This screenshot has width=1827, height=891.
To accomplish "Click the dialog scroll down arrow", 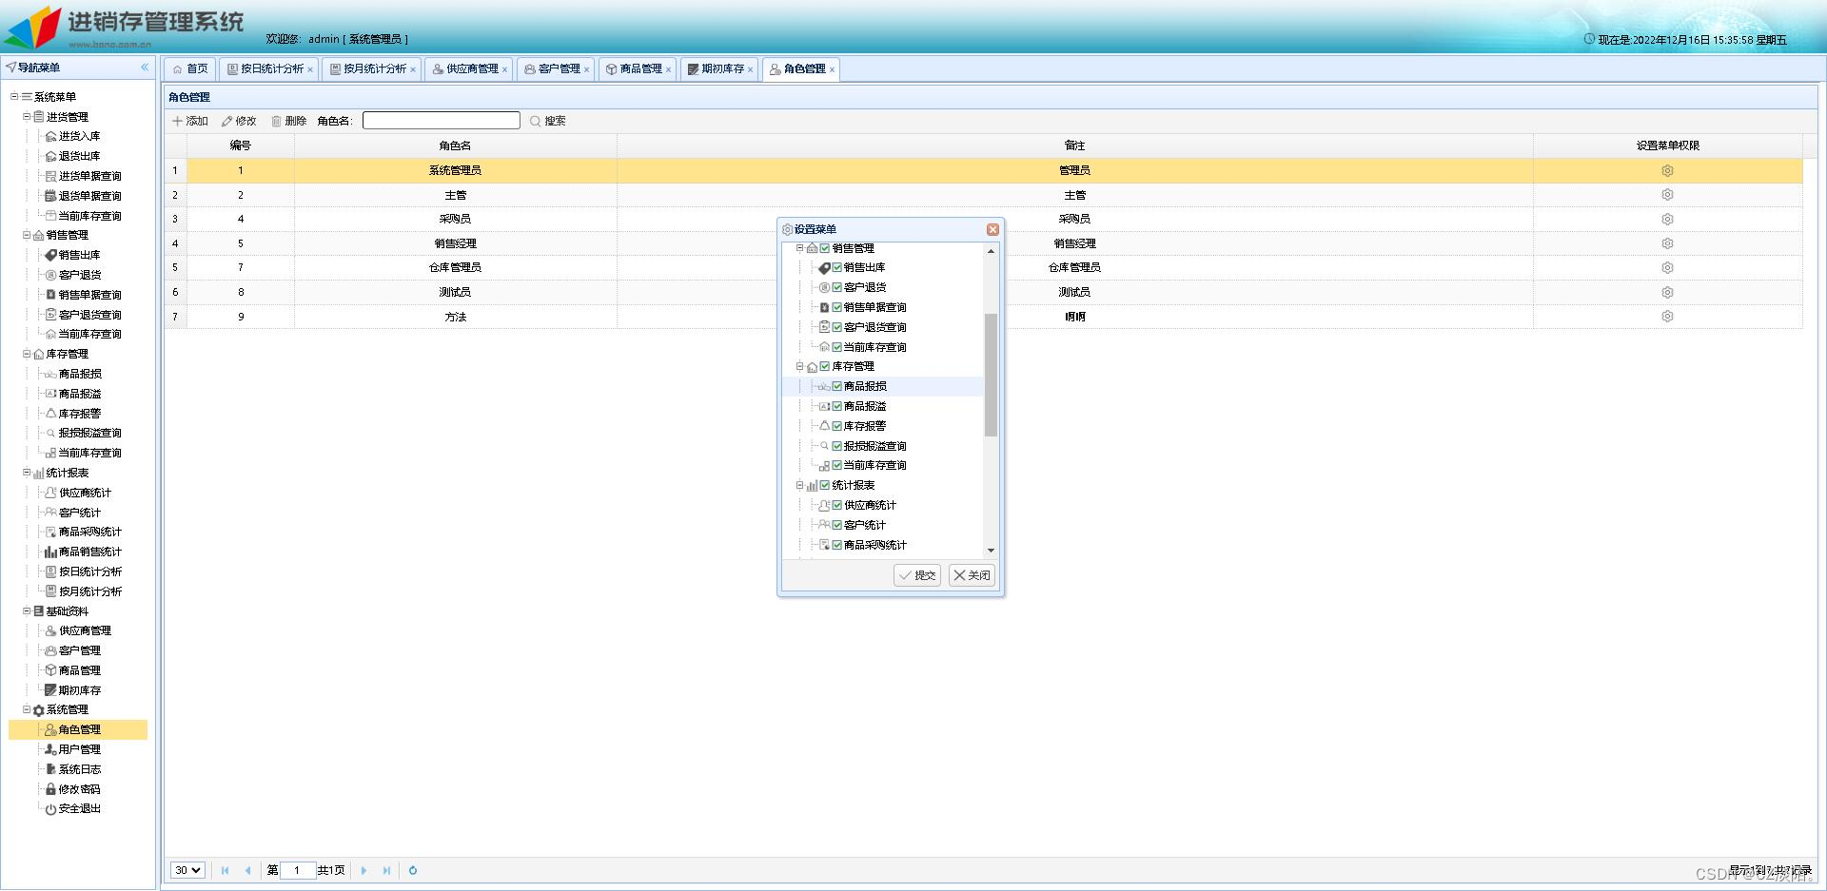I will [x=991, y=551].
